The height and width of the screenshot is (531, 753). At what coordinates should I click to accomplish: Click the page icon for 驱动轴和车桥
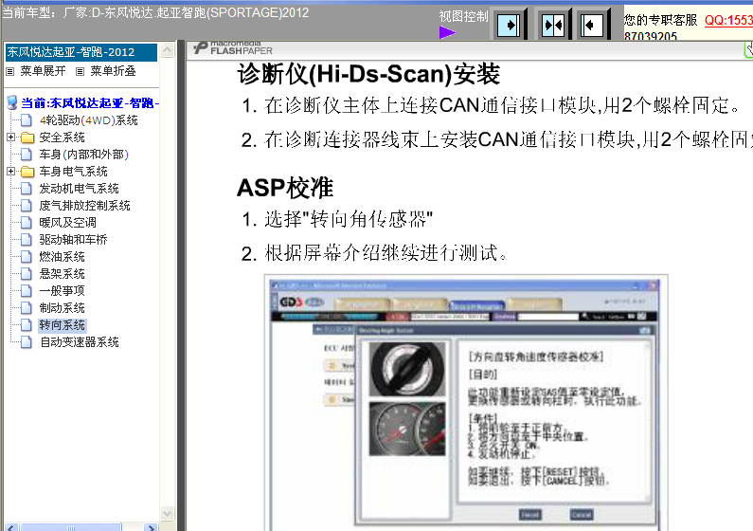[27, 240]
